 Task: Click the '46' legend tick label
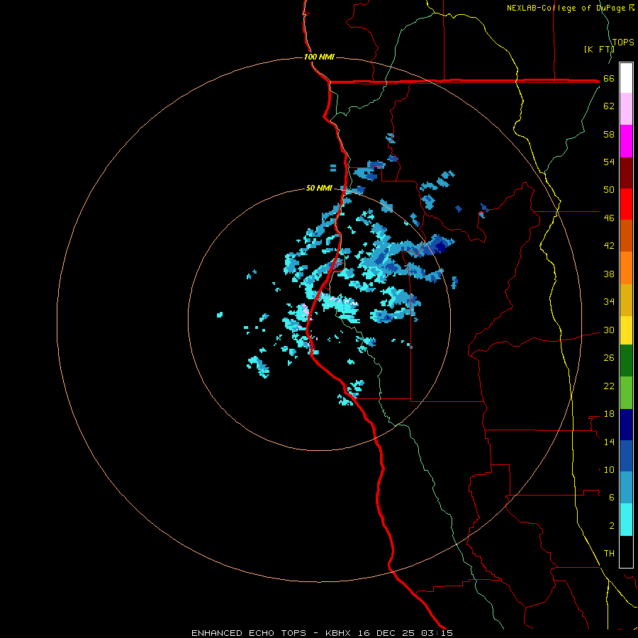(x=609, y=218)
